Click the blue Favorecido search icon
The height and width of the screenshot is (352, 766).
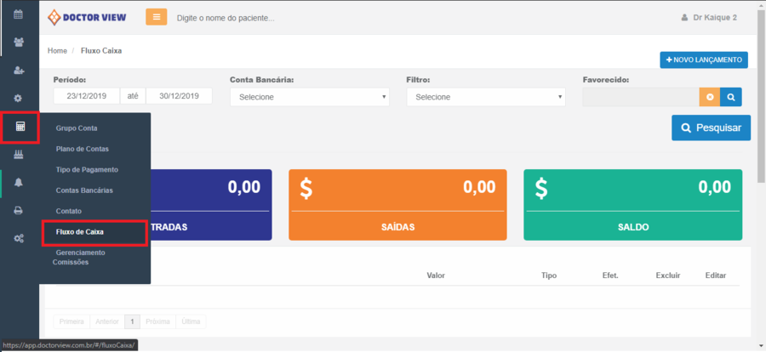[730, 97]
